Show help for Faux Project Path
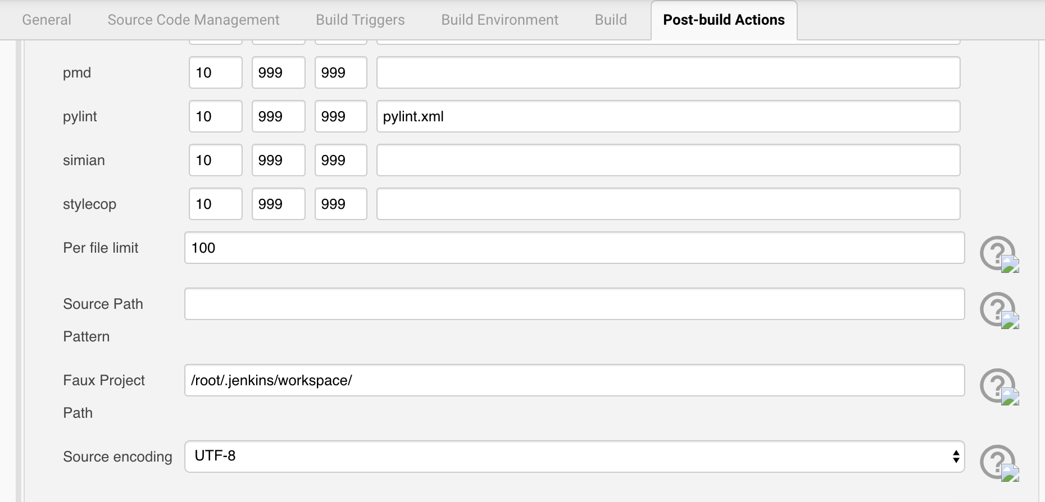This screenshot has width=1045, height=502. click(x=998, y=385)
